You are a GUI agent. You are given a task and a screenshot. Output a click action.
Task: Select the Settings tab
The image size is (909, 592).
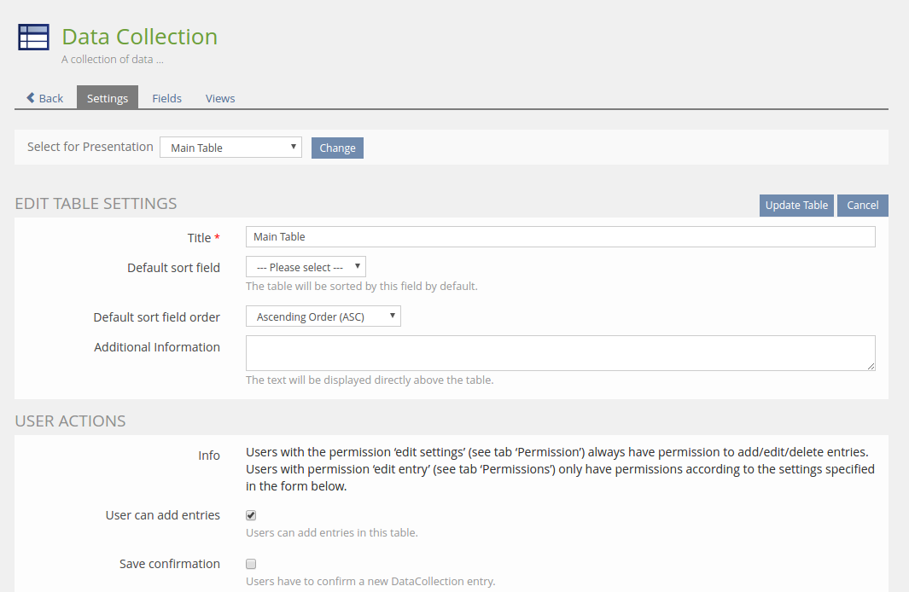[x=108, y=98]
